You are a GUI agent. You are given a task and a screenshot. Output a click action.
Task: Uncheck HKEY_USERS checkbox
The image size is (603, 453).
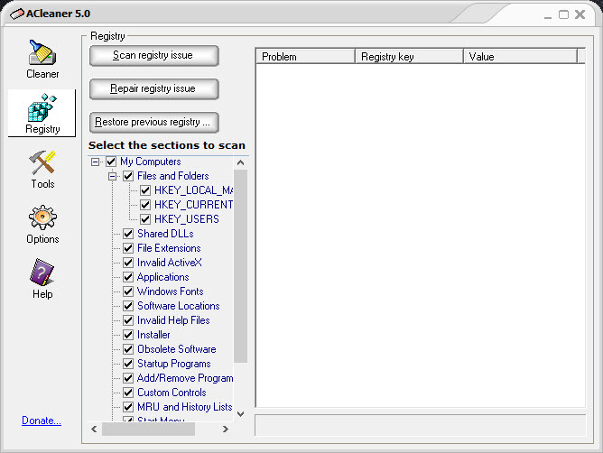tap(145, 219)
